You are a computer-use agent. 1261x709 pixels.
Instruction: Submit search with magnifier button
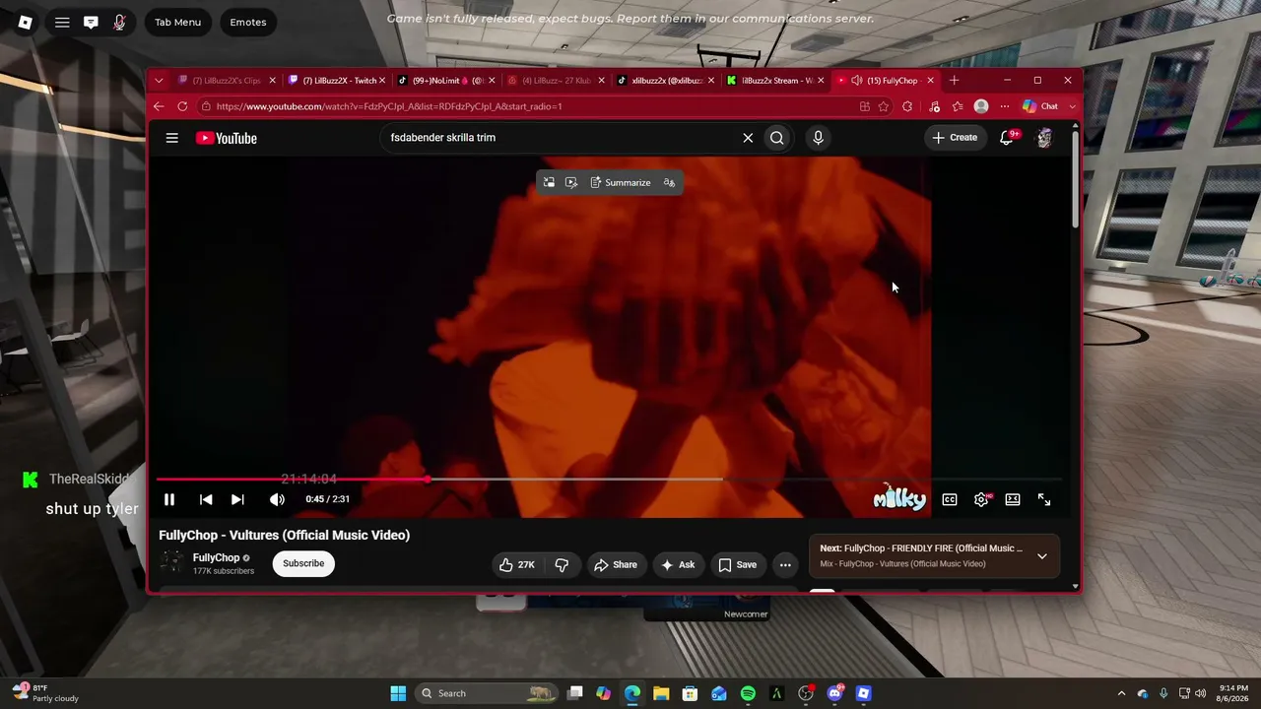click(777, 138)
